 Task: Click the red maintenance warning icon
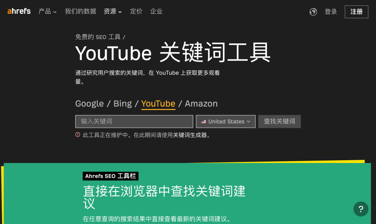[x=78, y=135]
